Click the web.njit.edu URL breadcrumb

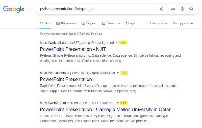pyautogui.click(x=77, y=43)
